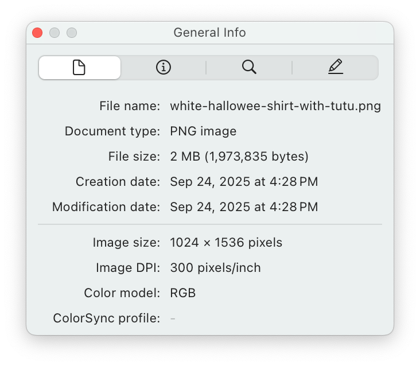
Task: Close the General Info inspector window
Action: click(x=37, y=33)
